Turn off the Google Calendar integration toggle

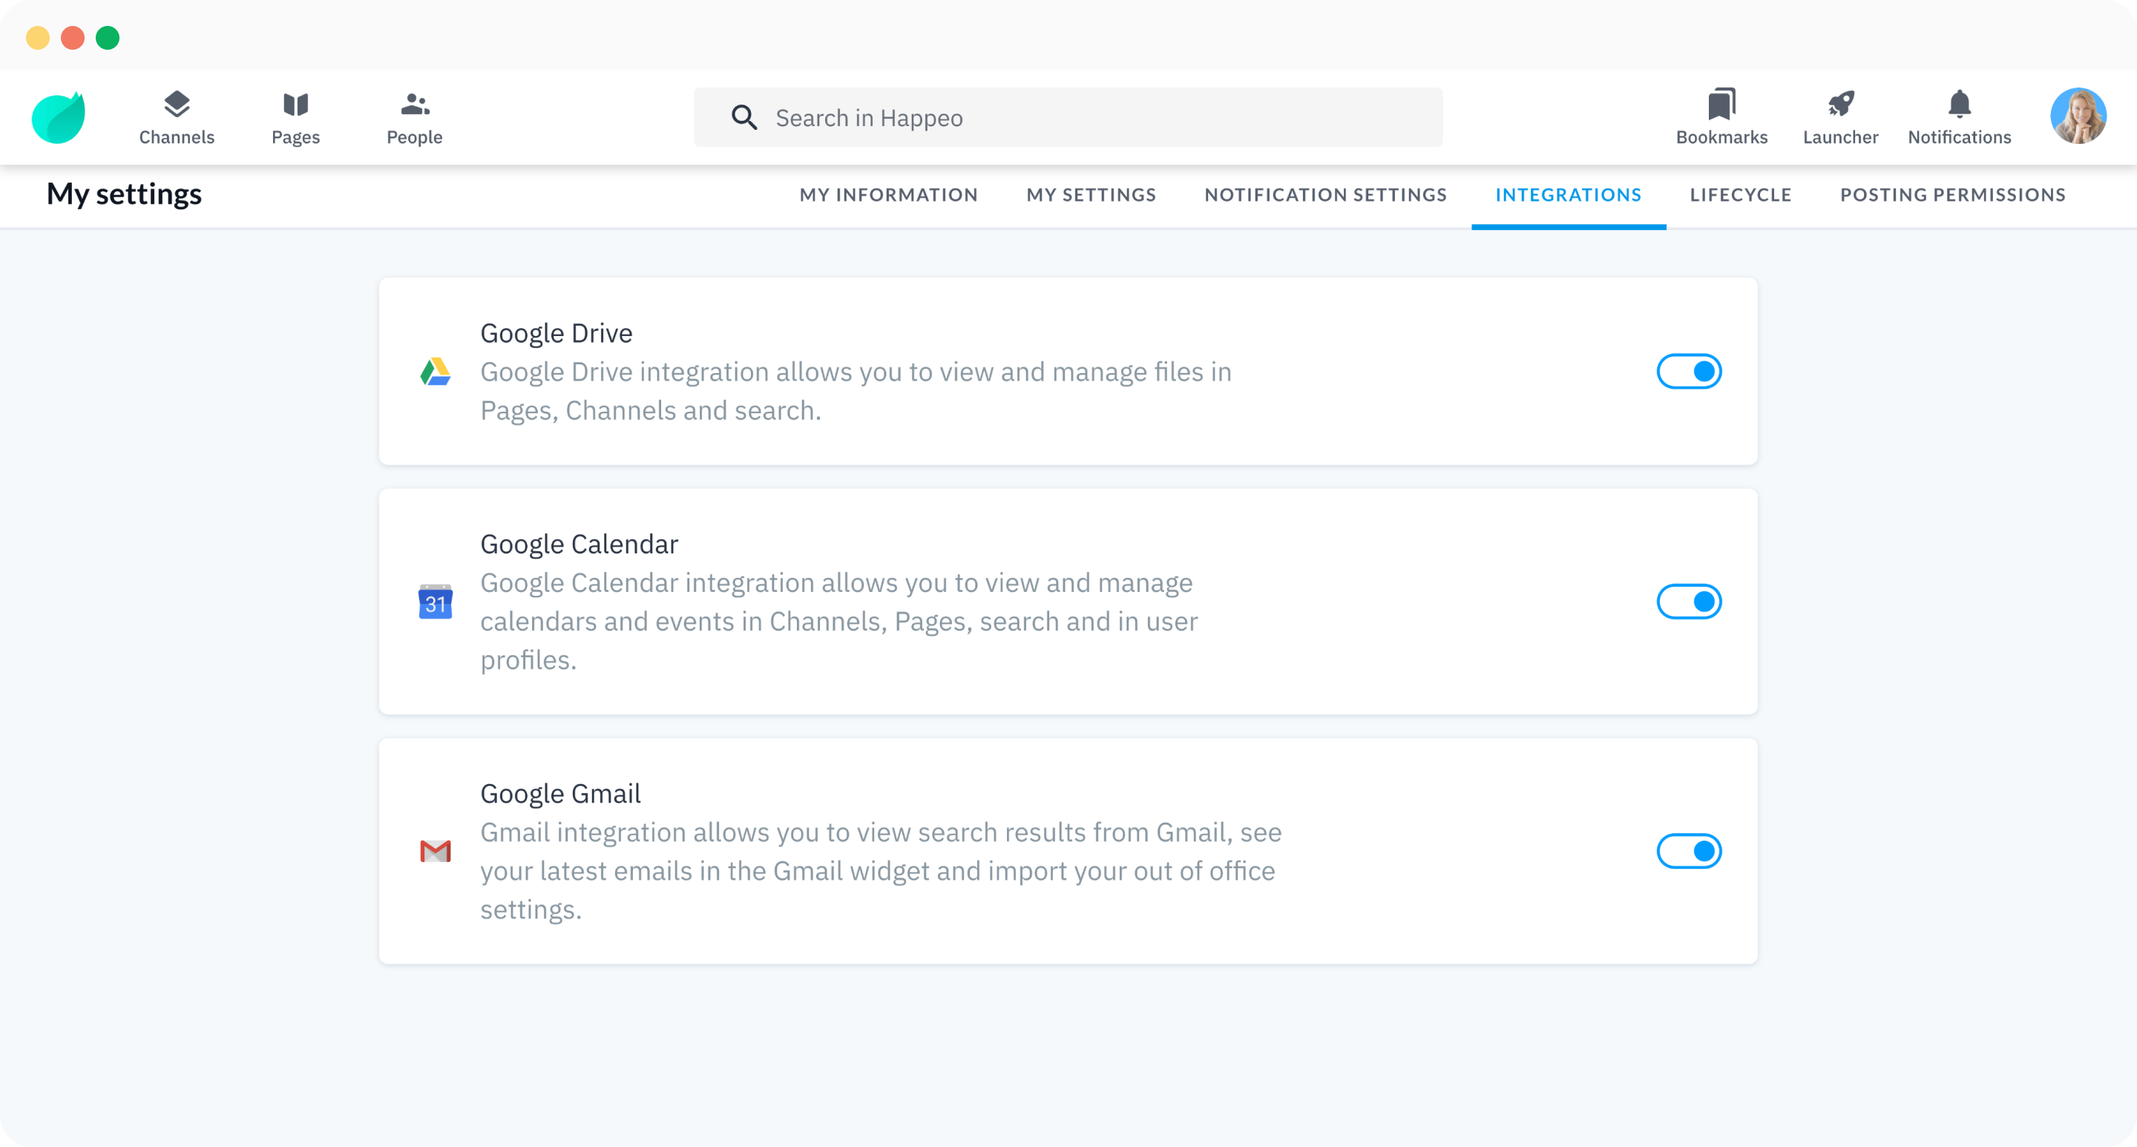coord(1689,602)
